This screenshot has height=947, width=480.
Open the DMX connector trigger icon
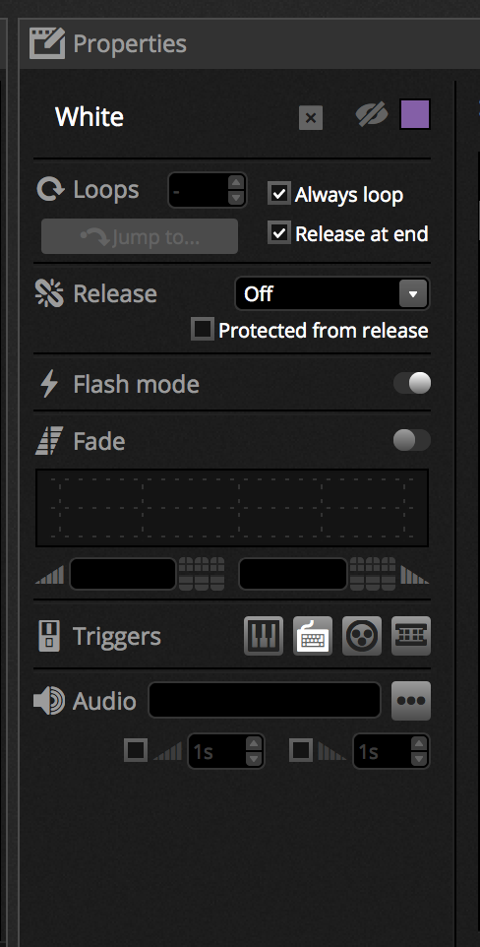[x=362, y=635]
